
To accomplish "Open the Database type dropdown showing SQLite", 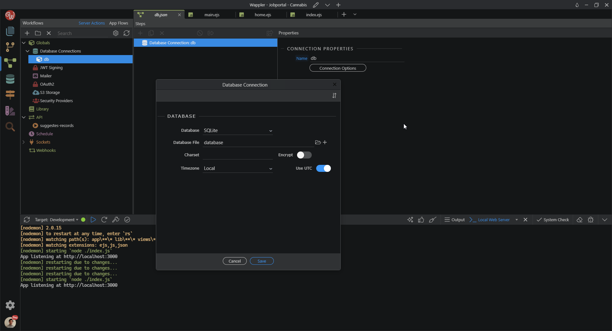I will point(238,130).
